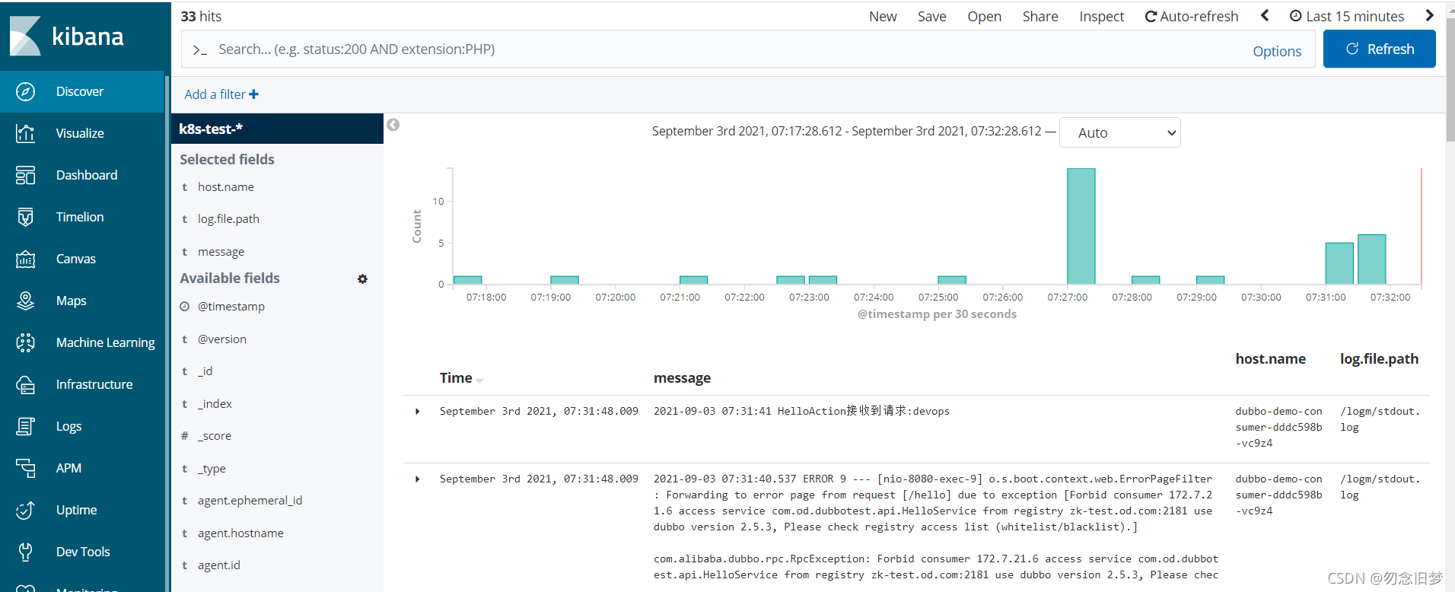Open the Last 15 minutes time picker
The image size is (1455, 592).
(x=1347, y=17)
